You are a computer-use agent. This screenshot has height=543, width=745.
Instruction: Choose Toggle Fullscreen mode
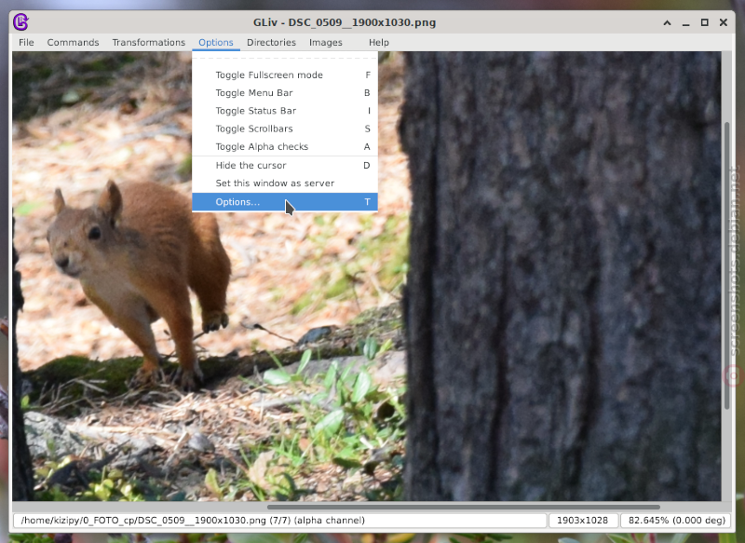285,75
